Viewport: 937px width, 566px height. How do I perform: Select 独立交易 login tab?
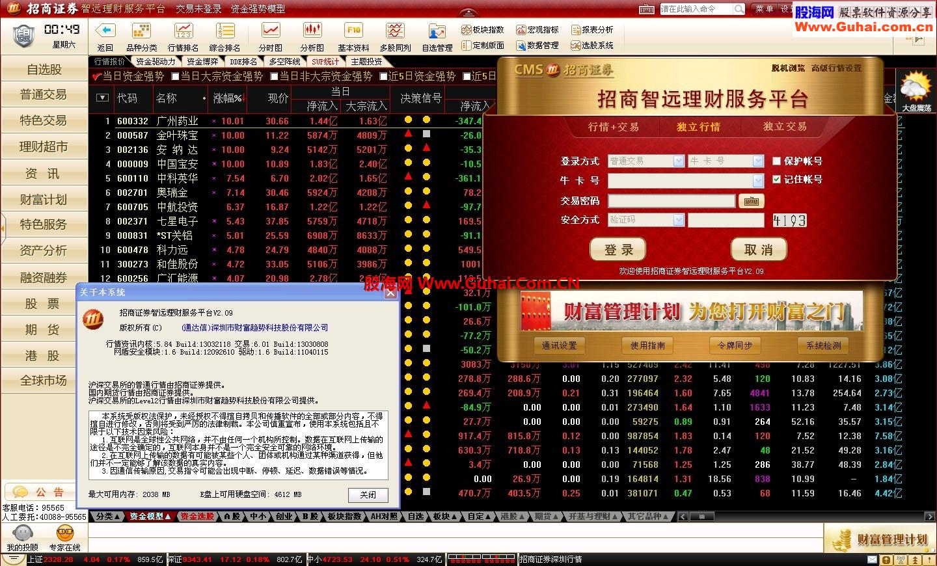click(785, 127)
